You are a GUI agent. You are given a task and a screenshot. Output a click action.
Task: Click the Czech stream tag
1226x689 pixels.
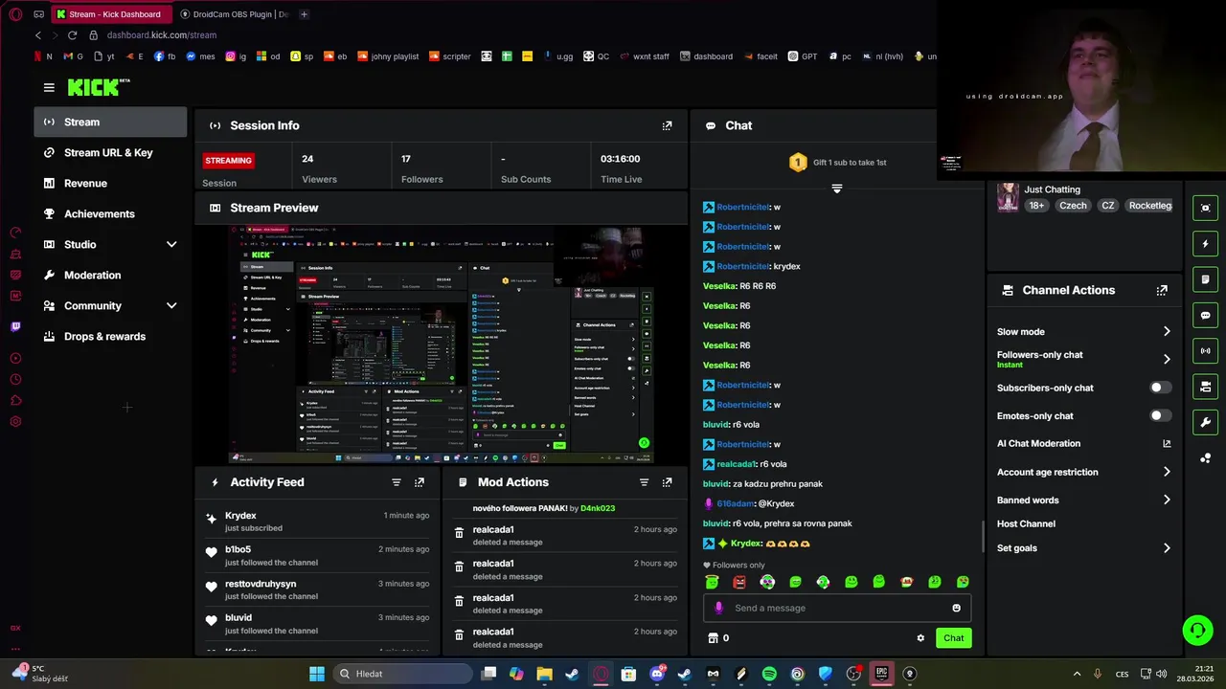(x=1073, y=206)
